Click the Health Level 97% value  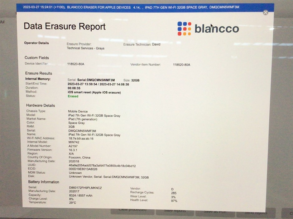[x=174, y=201]
